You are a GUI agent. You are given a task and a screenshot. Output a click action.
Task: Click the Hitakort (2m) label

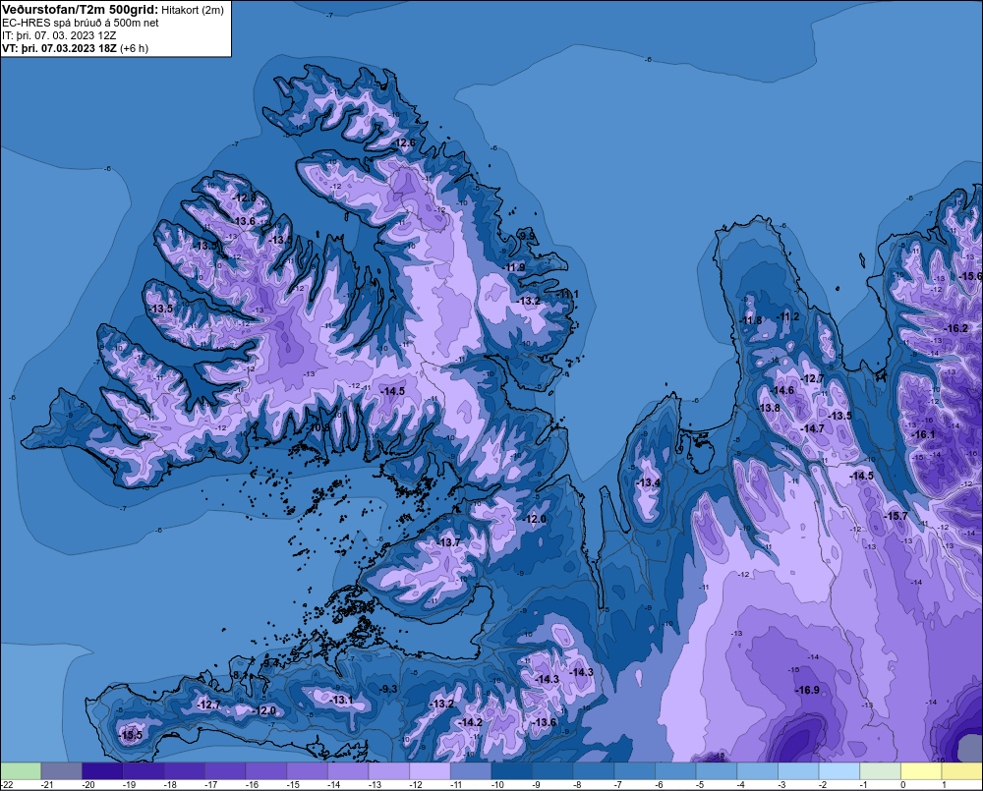193,10
